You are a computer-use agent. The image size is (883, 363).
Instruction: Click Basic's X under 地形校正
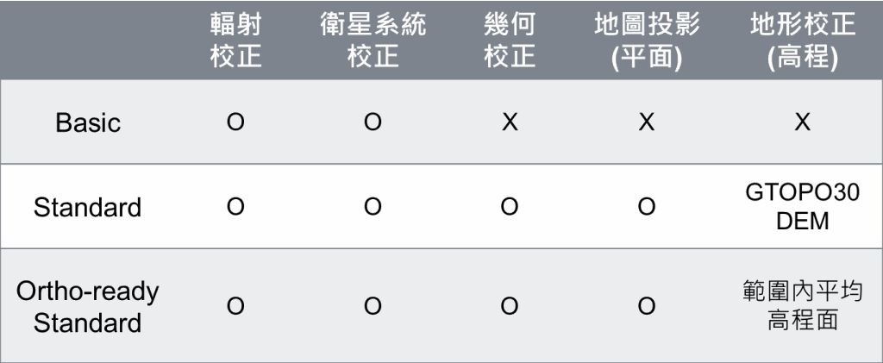pyautogui.click(x=803, y=122)
